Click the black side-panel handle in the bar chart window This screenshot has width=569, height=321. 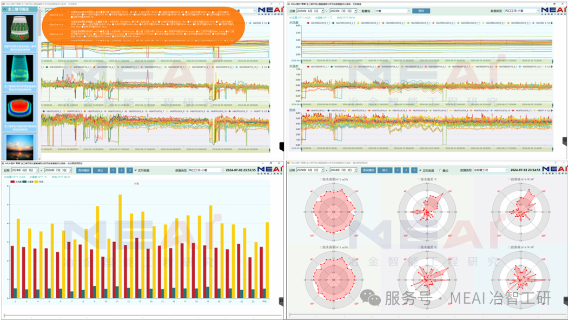[x=281, y=300]
